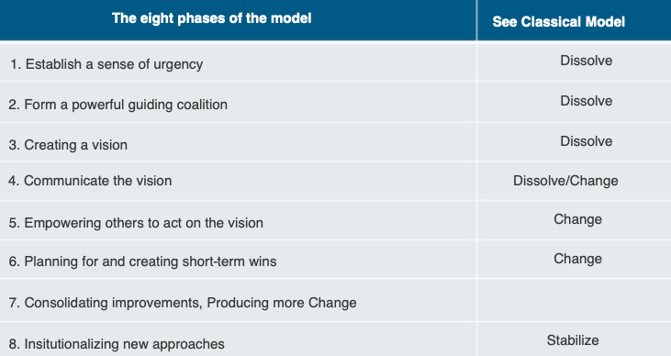Click "Dissolve" beside Form a powerful guiding coalition
The width and height of the screenshot is (671, 356).
point(587,101)
